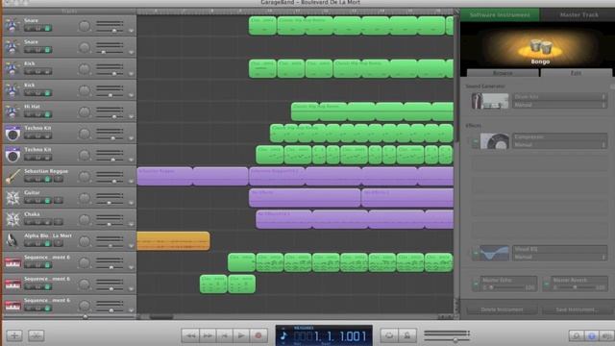Toggle the Visual EQ on/off light
The image size is (615, 346).
coord(476,253)
